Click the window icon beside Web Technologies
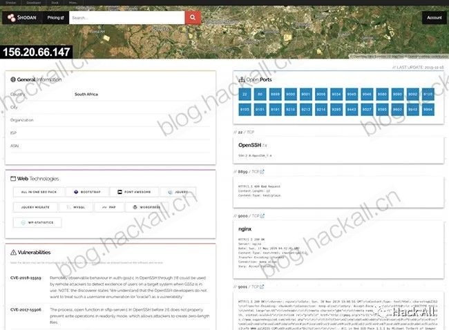This screenshot has width=449, height=330. click(x=13, y=179)
